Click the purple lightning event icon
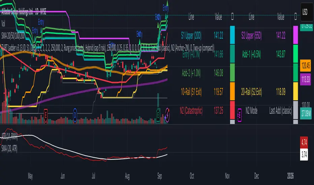 click(167, 115)
